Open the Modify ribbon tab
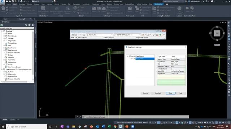Viewport: 231px width, 129px height. pyautogui.click(x=29, y=4)
